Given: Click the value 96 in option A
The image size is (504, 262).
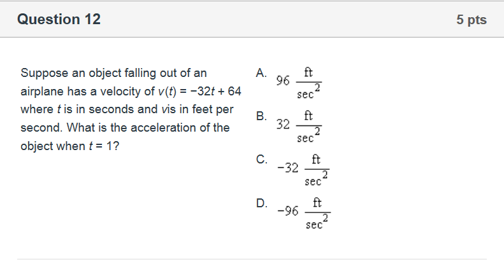Looking at the screenshot, I should 283,81.
